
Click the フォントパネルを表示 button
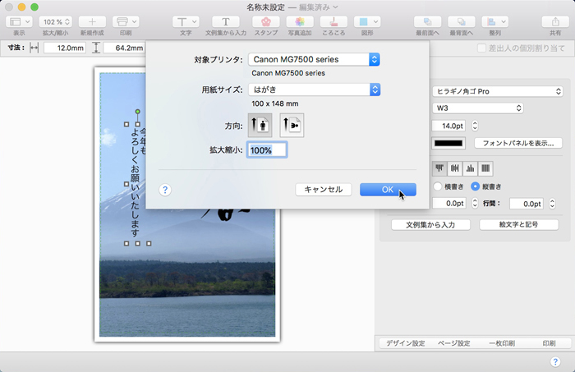pyautogui.click(x=518, y=143)
